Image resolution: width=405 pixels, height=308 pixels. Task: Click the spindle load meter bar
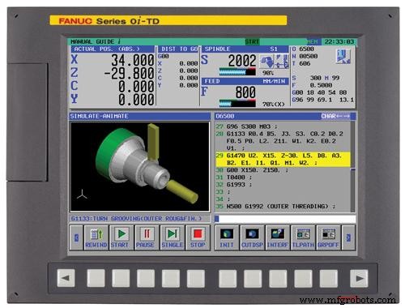point(237,72)
